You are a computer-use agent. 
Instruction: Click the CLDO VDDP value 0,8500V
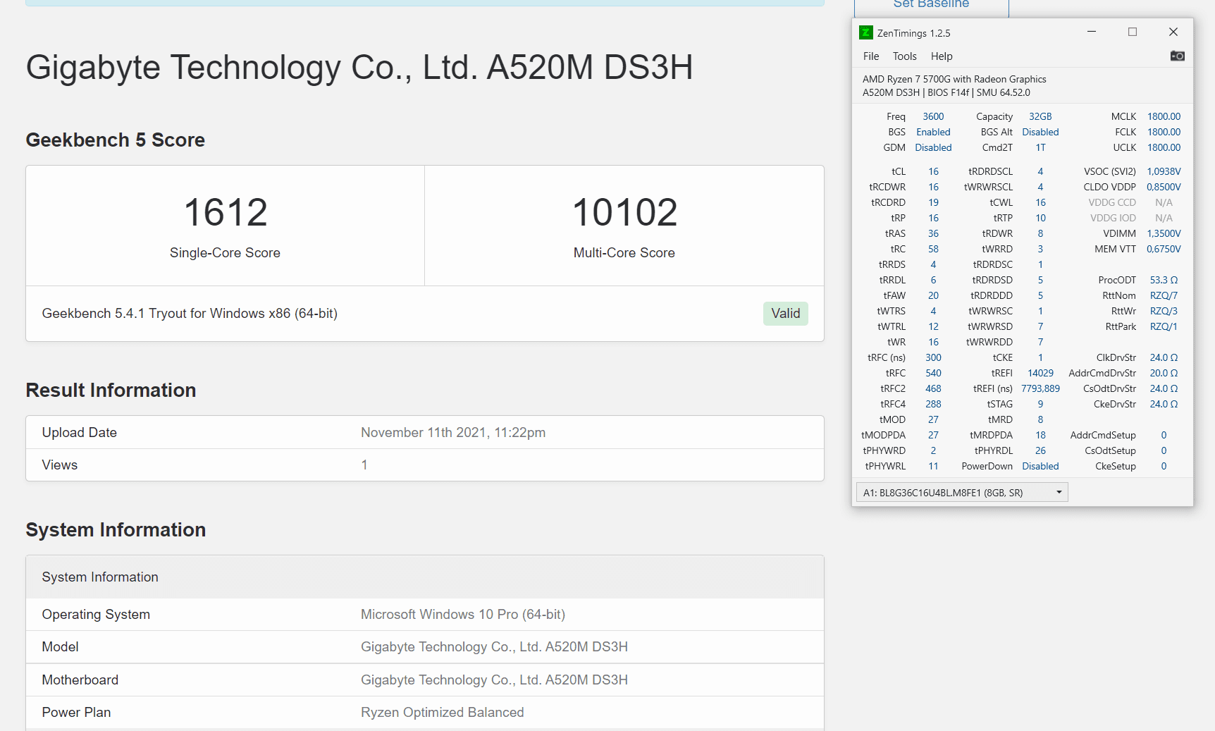click(1164, 187)
